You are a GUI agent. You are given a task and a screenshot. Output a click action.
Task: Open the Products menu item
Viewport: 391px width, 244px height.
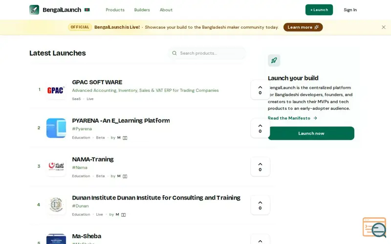115,10
